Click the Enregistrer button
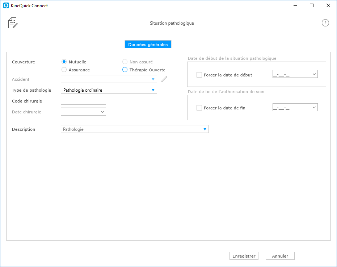 (244, 256)
